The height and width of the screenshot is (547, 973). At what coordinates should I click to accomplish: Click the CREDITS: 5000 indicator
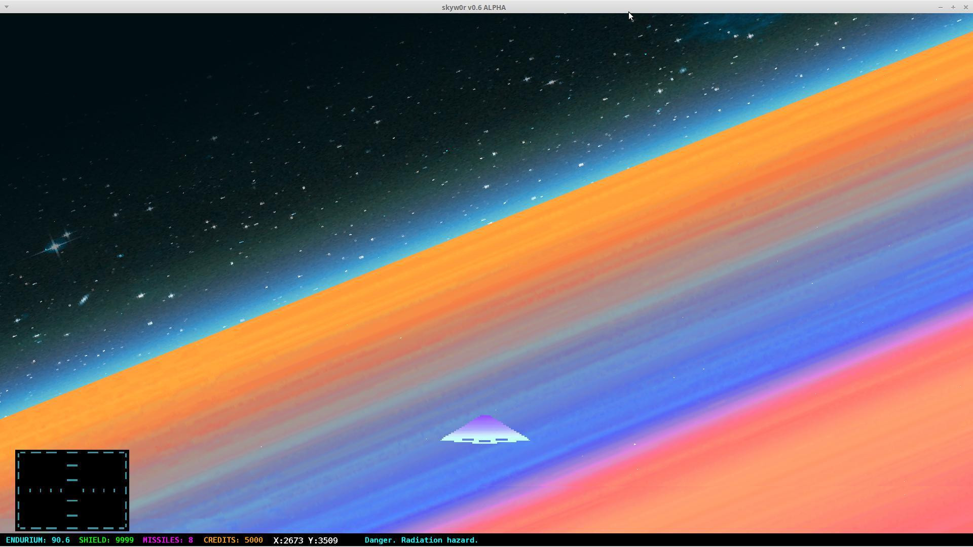(233, 540)
